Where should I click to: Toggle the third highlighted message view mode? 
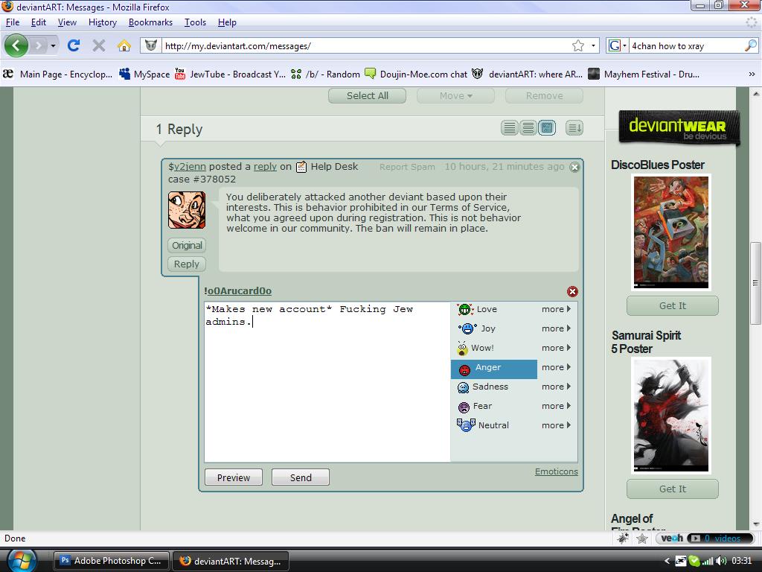[547, 128]
